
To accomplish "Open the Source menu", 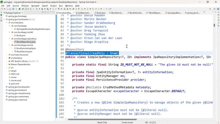I will pyautogui.click(x=16, y=6).
